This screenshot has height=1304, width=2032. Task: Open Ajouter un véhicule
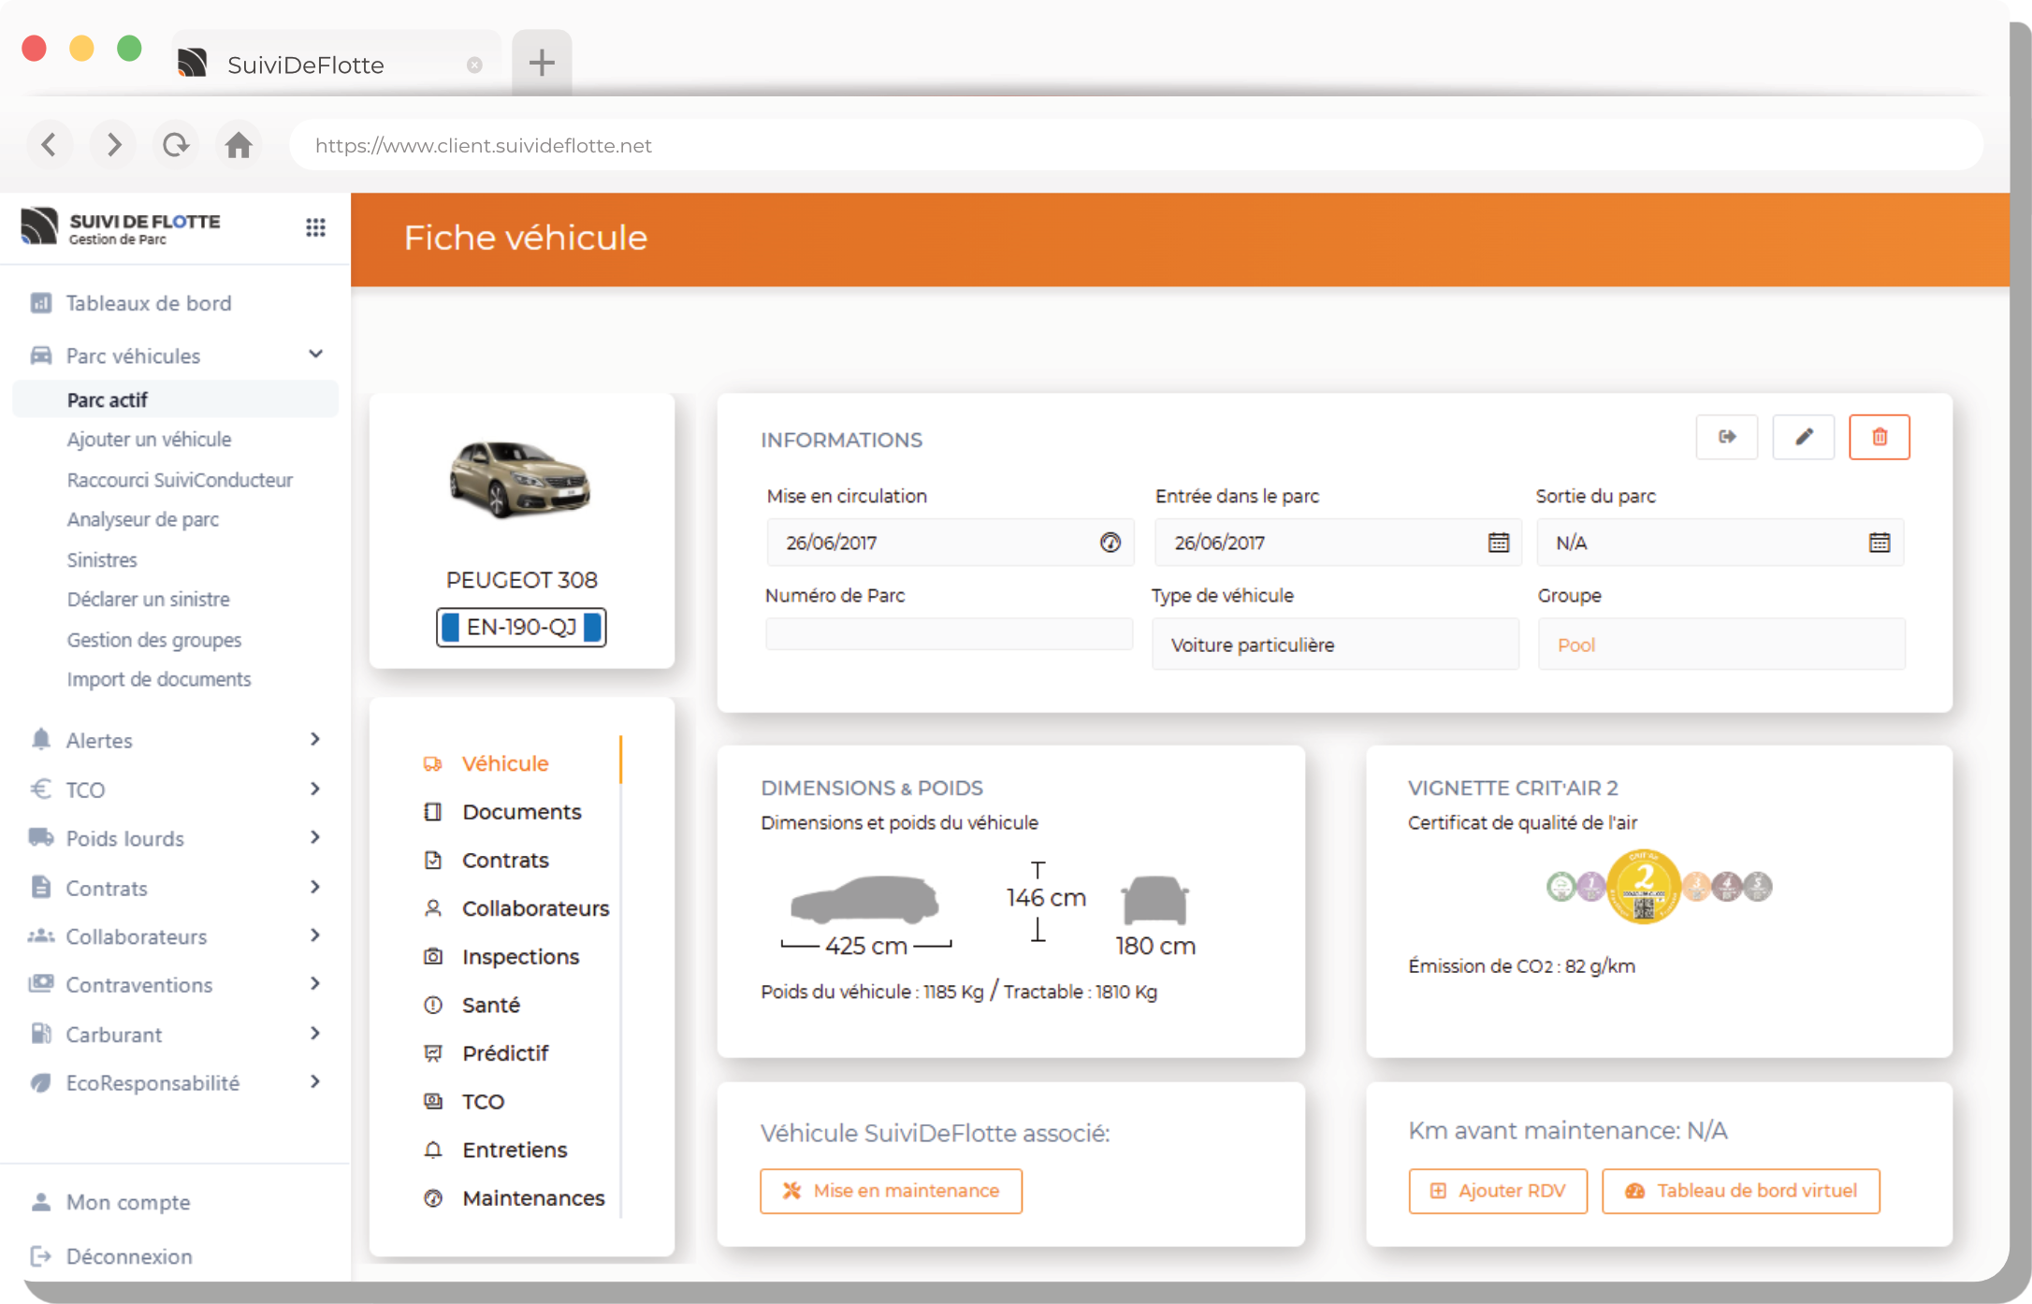point(149,439)
